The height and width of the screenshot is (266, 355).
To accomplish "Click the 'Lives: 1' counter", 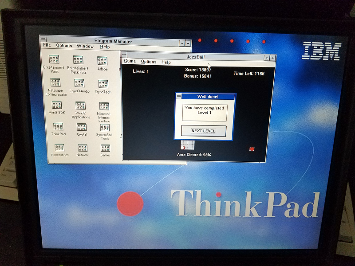I will click(x=141, y=71).
